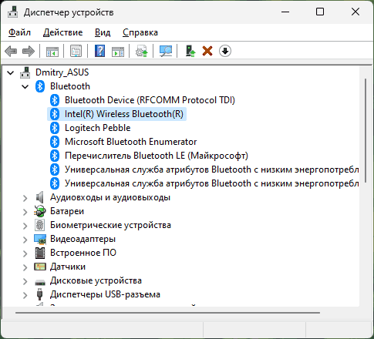Toggle the action pane toolbar icon
374x339 pixels.
118,51
